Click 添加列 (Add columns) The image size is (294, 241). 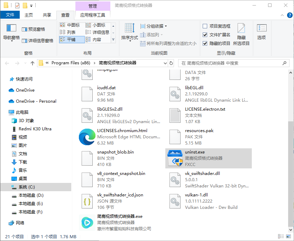point(150,34)
